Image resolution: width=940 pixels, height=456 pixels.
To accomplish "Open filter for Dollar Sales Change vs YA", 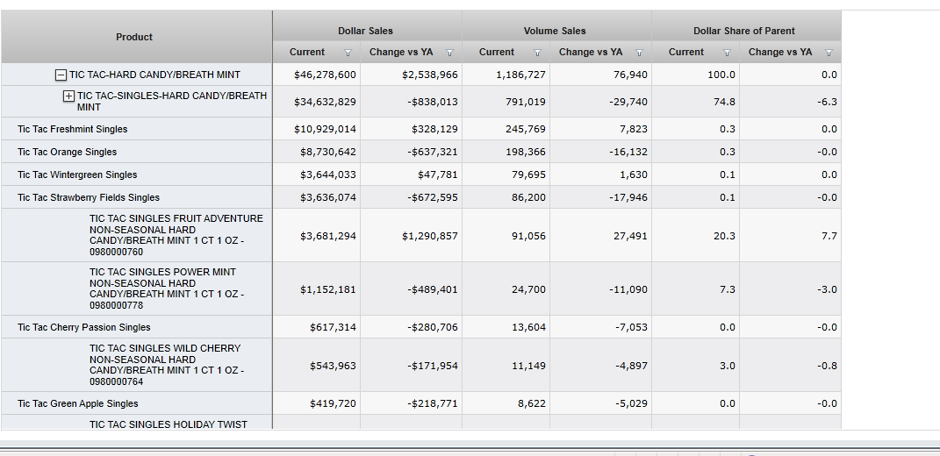I will click(449, 53).
